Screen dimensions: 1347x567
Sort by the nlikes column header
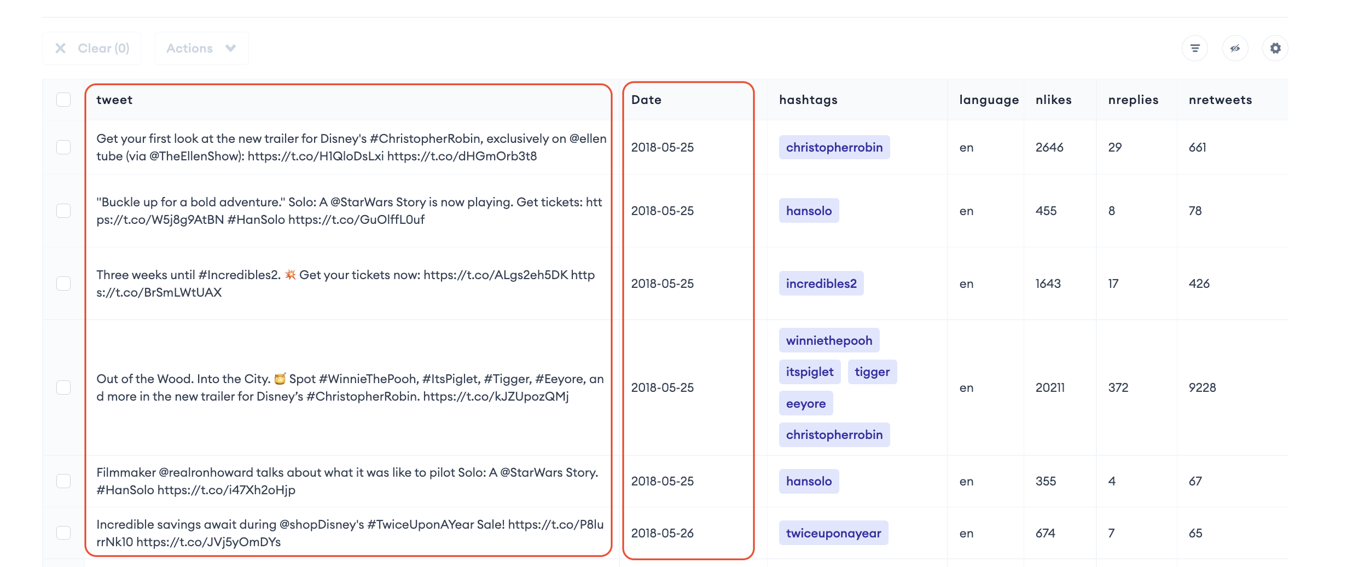pyautogui.click(x=1053, y=100)
